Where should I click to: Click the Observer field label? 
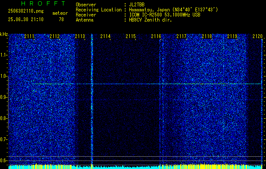tap(86, 5)
